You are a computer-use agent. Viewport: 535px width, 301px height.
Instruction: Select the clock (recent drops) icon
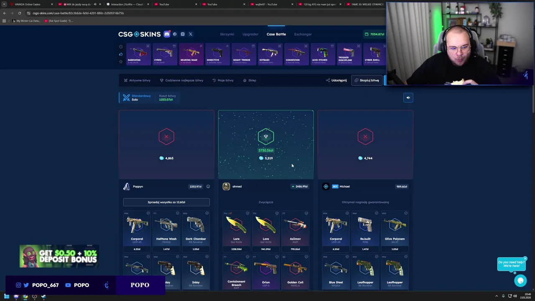click(x=121, y=47)
